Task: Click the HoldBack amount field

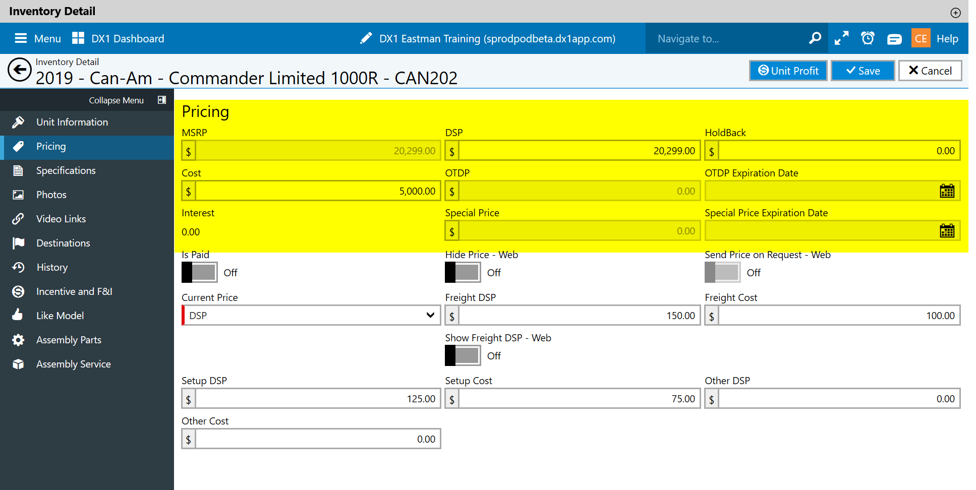Action: (839, 151)
